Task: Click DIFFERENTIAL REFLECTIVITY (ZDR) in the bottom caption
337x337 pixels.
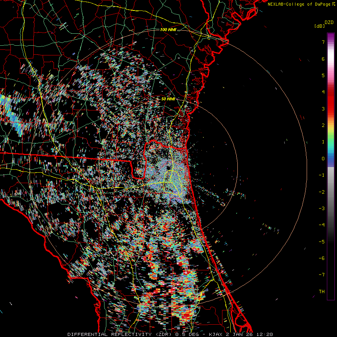Action: 120,334
